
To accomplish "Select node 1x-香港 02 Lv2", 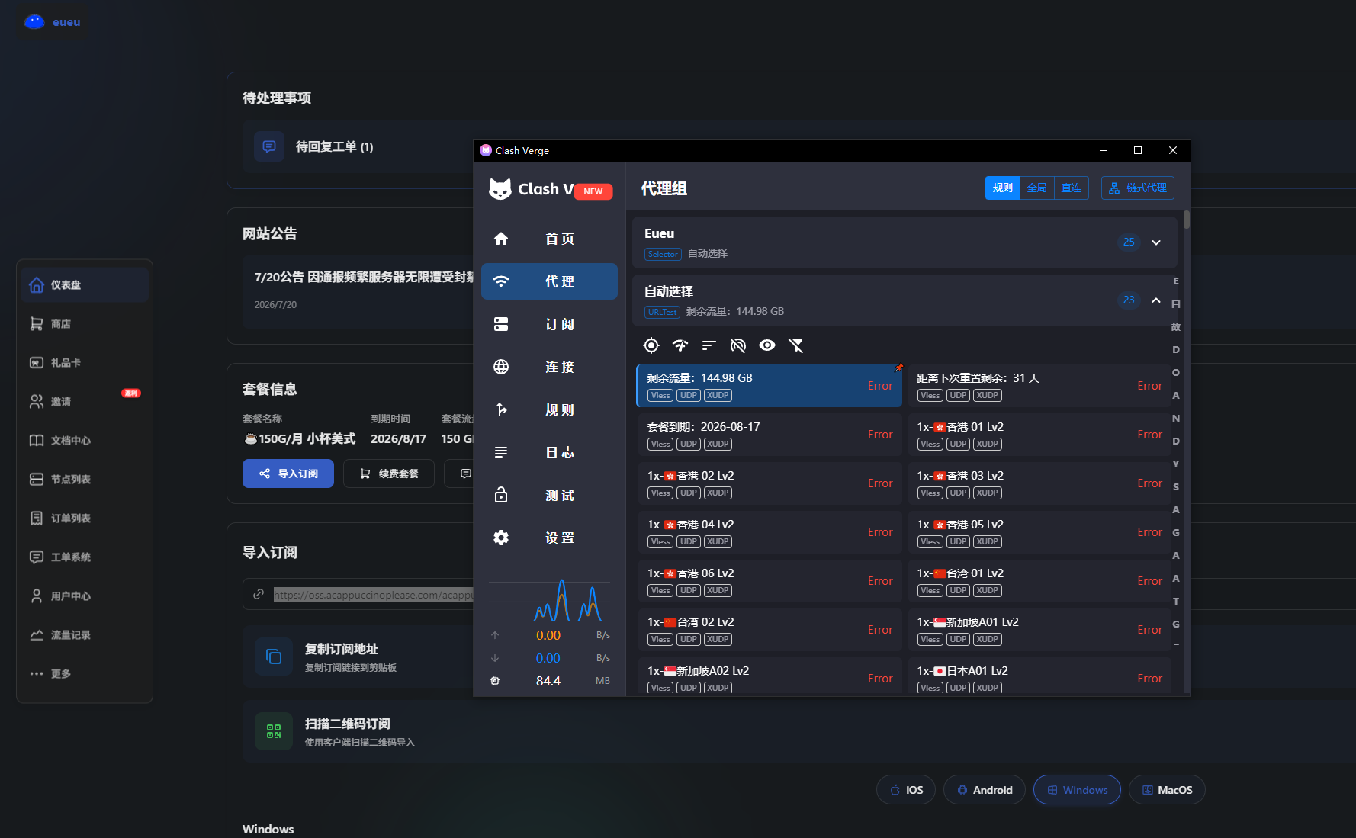I will tap(770, 483).
